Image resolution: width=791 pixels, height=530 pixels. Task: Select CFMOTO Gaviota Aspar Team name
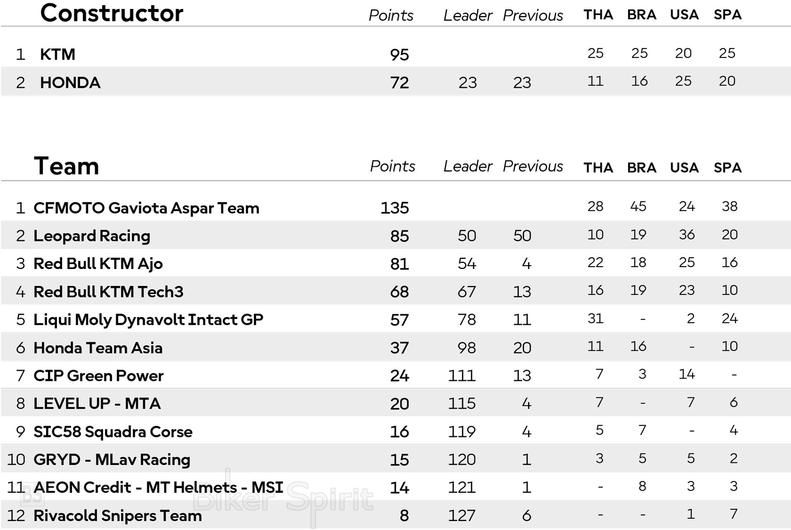[146, 208]
